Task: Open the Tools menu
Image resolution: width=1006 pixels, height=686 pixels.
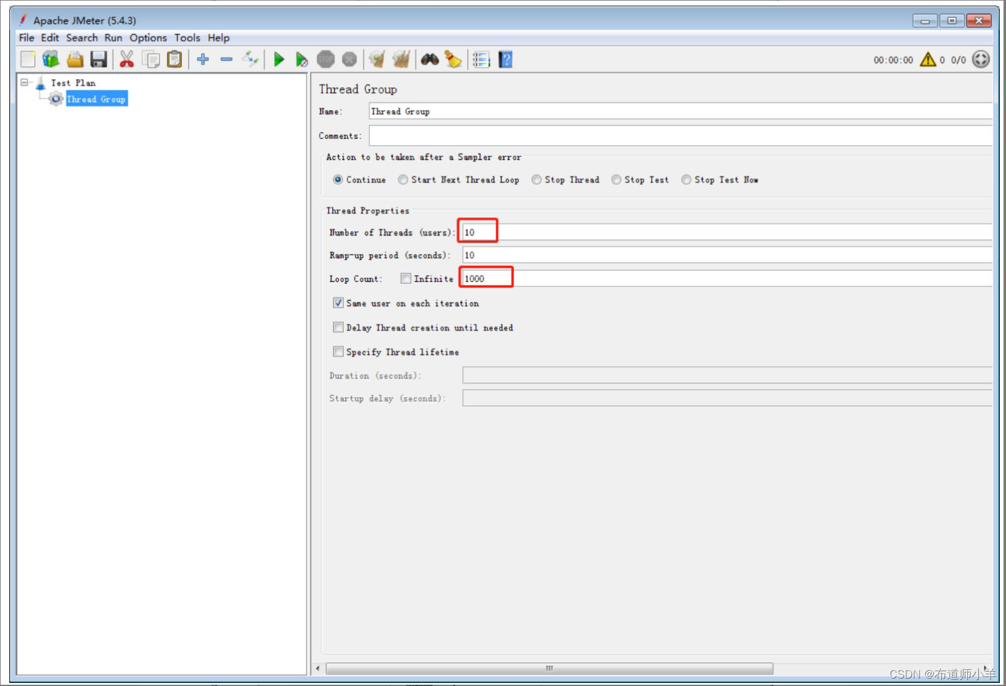Action: [x=187, y=38]
